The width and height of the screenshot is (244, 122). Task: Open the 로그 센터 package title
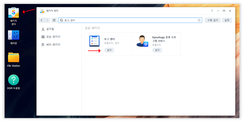pyautogui.click(x=109, y=39)
